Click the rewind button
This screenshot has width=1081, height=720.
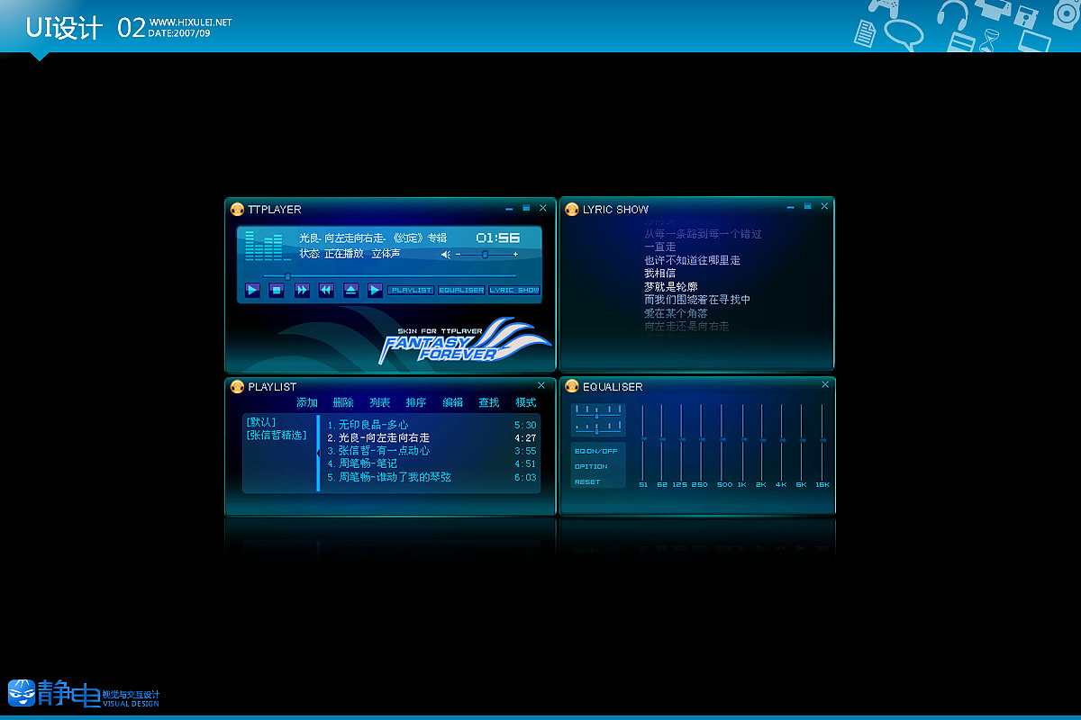324,290
